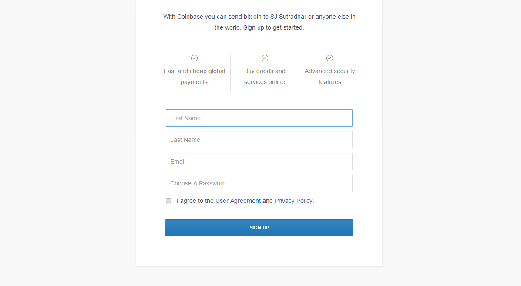The height and width of the screenshot is (286, 521).
Task: Click the name SJ Sutradhar in intro text
Action: pos(288,17)
